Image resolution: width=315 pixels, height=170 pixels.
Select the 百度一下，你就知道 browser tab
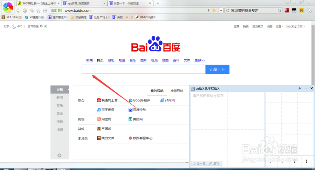click(x=130, y=3)
